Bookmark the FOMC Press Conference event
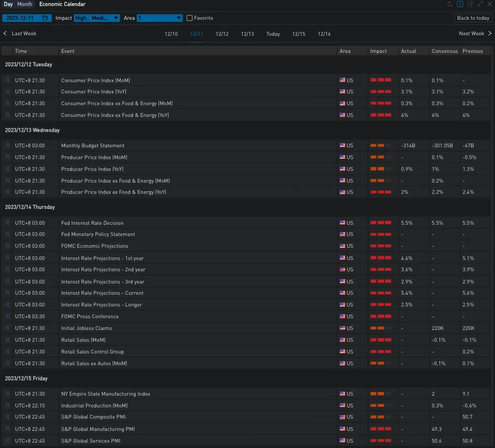 point(7,316)
